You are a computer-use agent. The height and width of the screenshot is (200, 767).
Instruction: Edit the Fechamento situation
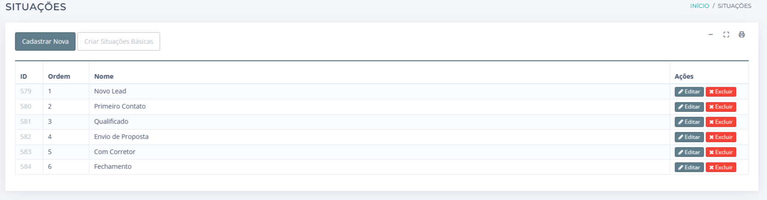point(689,167)
